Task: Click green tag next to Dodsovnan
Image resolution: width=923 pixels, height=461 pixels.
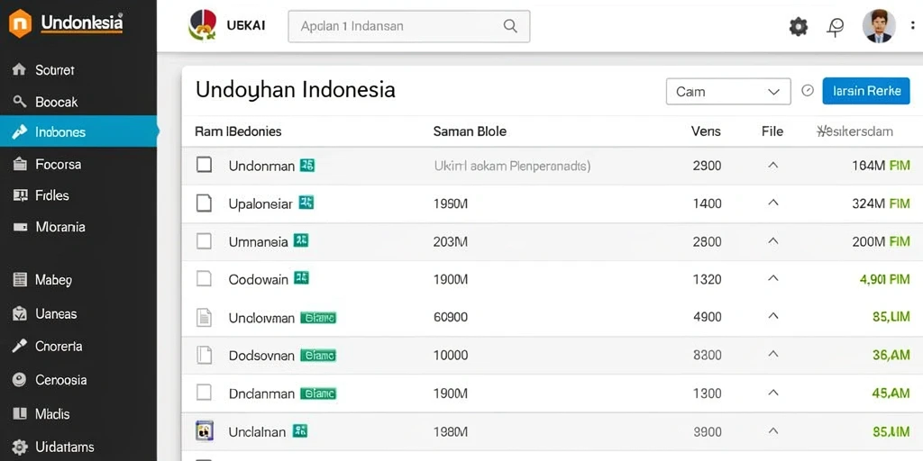Action: click(318, 355)
